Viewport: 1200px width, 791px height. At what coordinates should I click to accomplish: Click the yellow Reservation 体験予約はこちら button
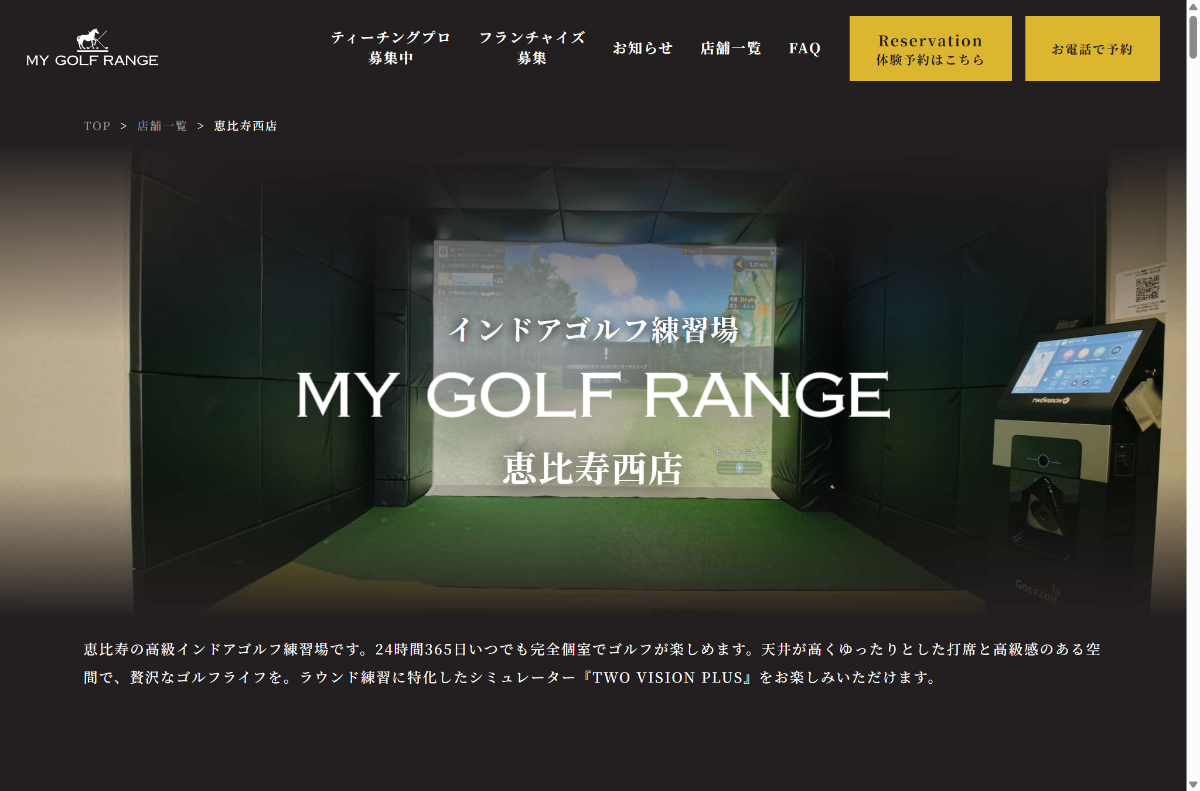point(930,48)
